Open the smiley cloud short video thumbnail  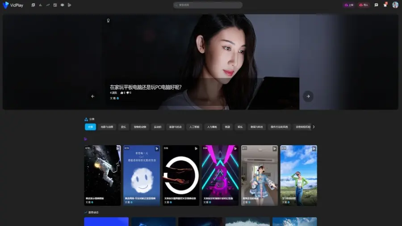tap(142, 175)
